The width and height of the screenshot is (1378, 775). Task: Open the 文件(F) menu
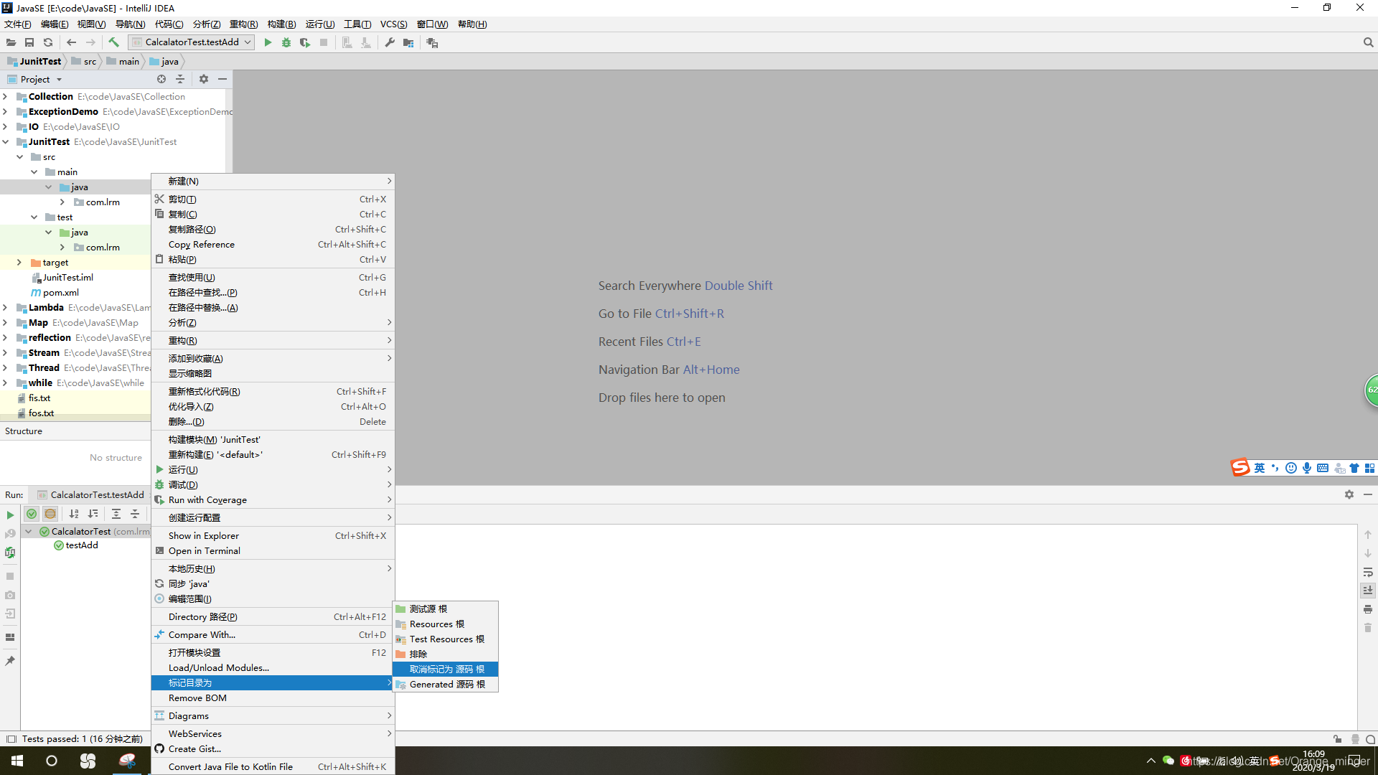pyautogui.click(x=18, y=24)
